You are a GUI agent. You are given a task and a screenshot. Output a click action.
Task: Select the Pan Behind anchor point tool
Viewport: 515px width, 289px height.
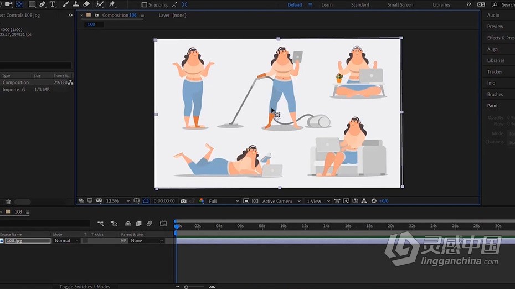click(x=19, y=4)
